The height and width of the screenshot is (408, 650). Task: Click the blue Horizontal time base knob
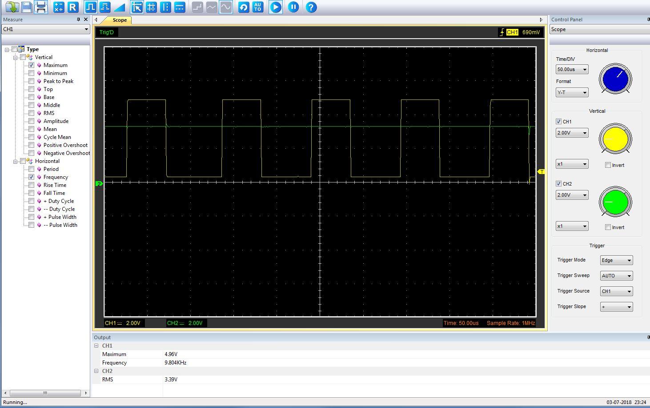click(615, 79)
